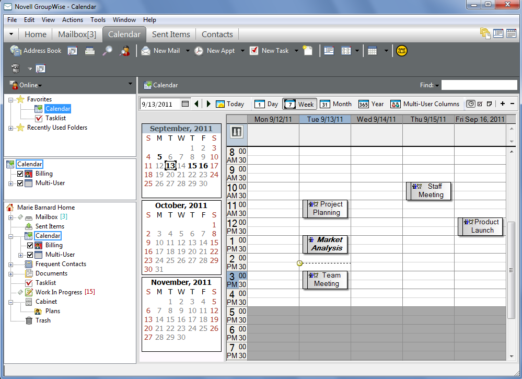Click the trash can icon in lower toolbar
This screenshot has width=522, height=379.
tap(16, 68)
